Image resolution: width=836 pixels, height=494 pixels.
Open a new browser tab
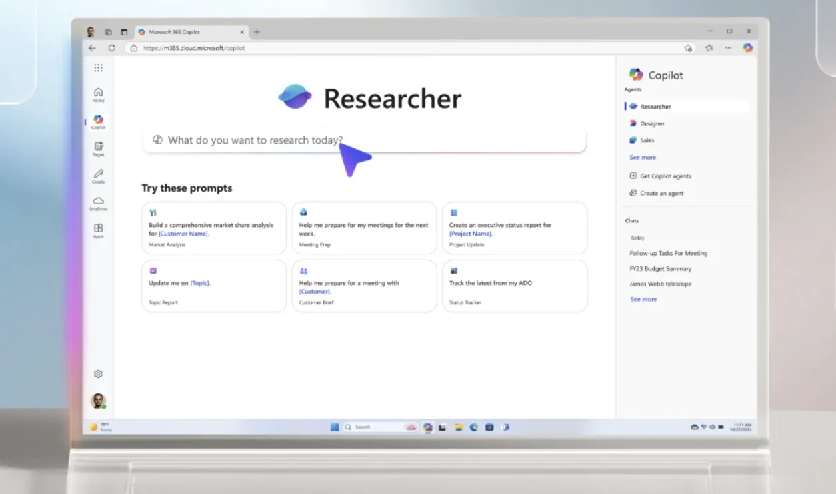[x=257, y=32]
